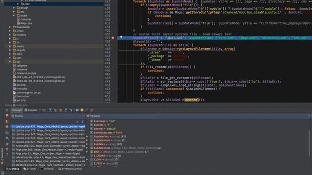
Task: Open the Evaluate Expression calculator icon
Action: 77,110
